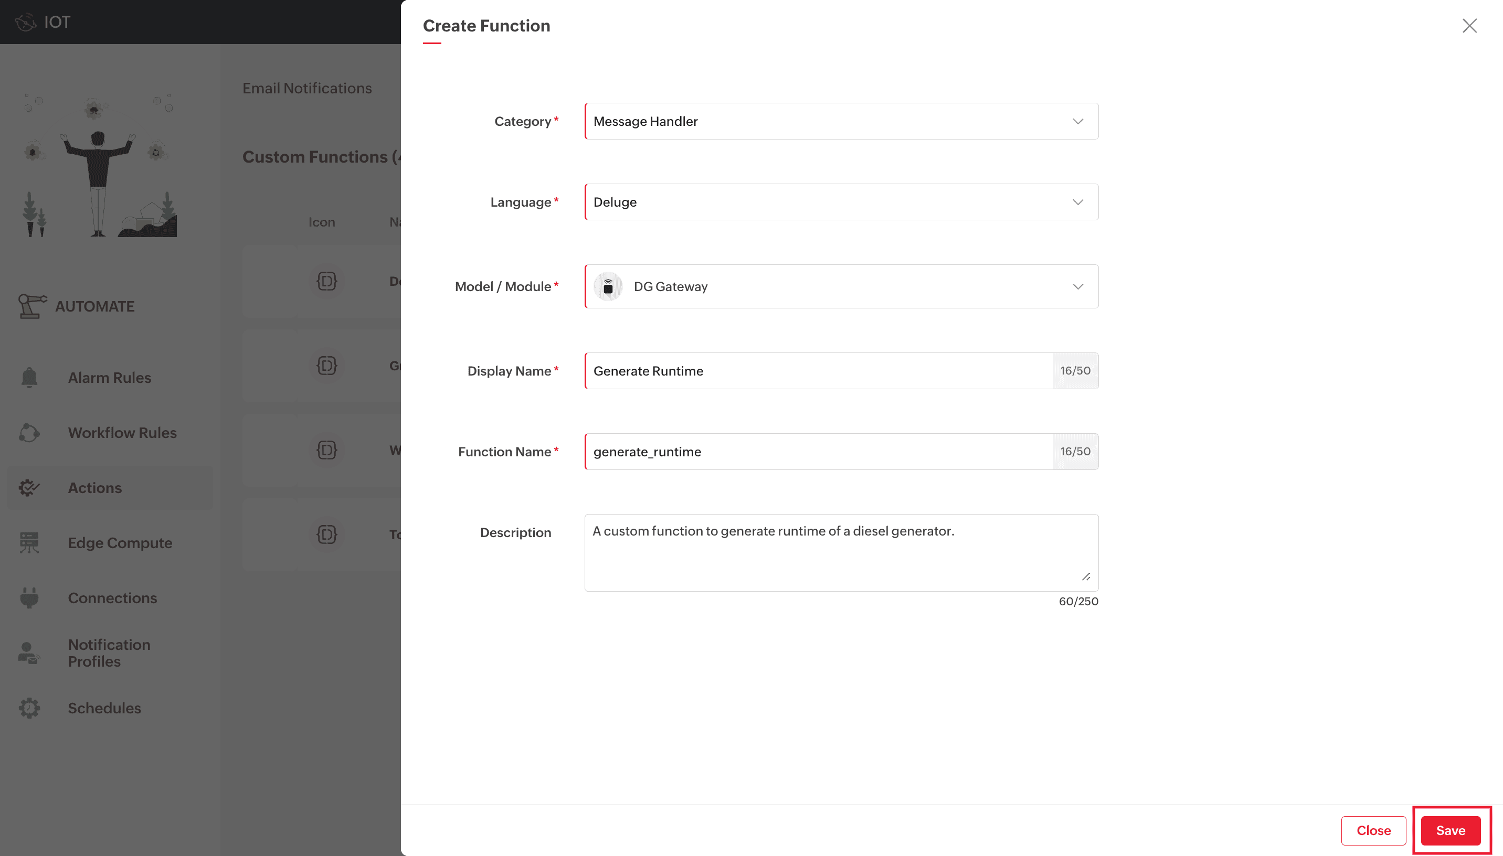This screenshot has height=856, width=1503.
Task: Click the Workflow Rules icon in sidebar
Action: tap(29, 433)
